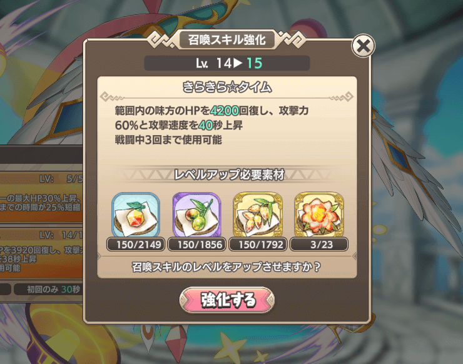Click the Lv. 14▶15 level indicator bar
Viewport: 463px width, 364px height.
(226, 63)
